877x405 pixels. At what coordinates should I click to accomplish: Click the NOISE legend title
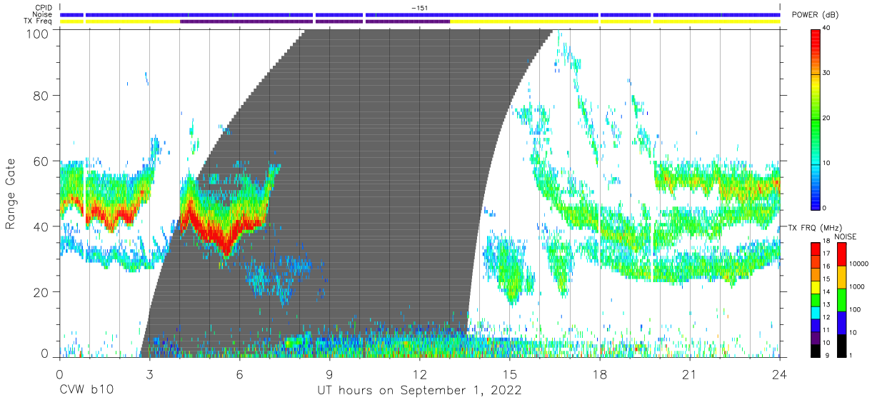(x=846, y=236)
